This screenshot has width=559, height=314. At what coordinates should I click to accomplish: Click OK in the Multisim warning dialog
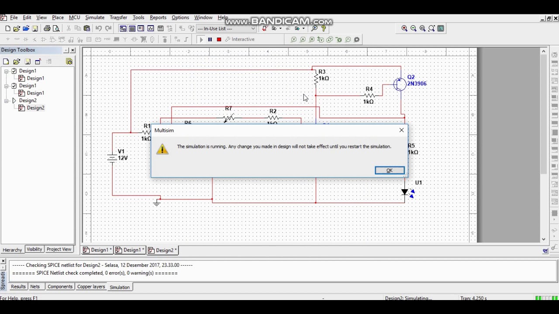[x=390, y=171]
